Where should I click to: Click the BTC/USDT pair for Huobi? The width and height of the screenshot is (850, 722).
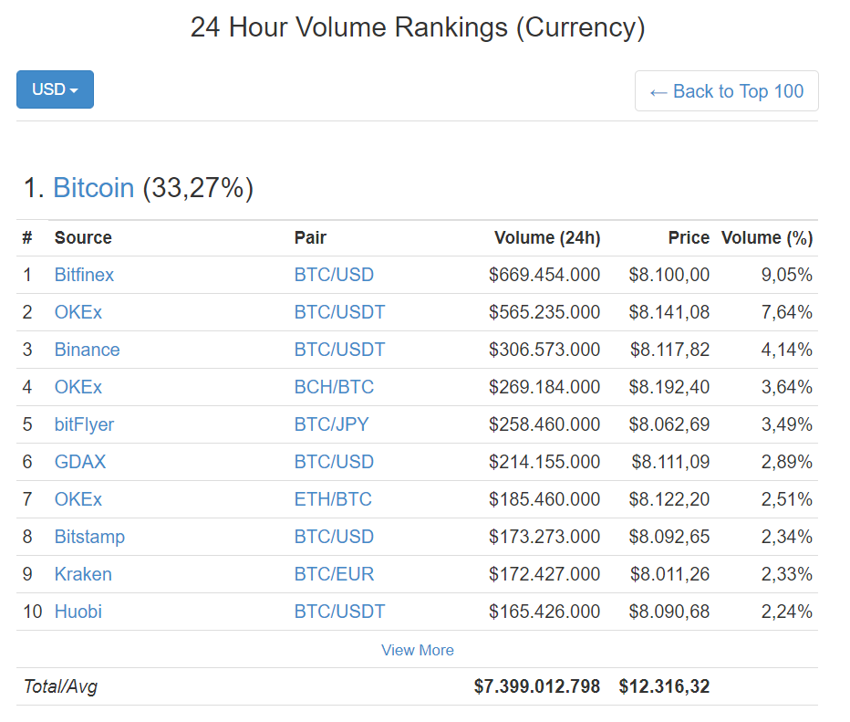pos(339,612)
